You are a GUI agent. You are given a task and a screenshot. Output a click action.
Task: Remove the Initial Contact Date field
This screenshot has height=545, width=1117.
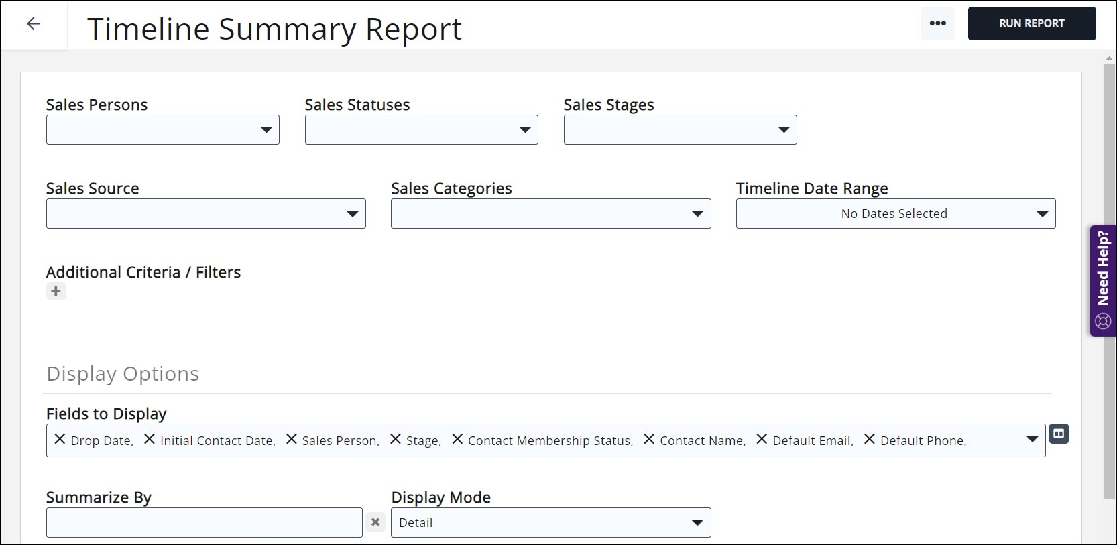[150, 440]
